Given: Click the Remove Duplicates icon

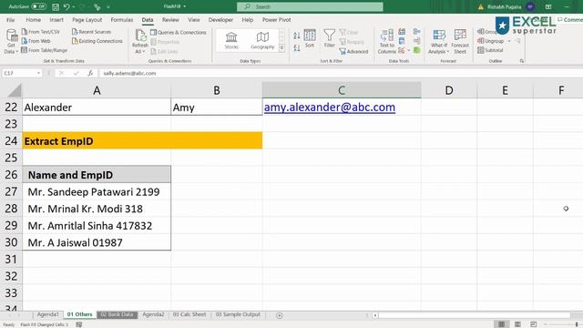Looking at the screenshot, I should (x=402, y=41).
